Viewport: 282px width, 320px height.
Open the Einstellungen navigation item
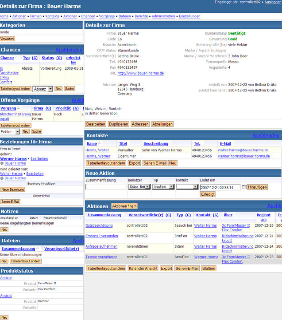pos(189,16)
